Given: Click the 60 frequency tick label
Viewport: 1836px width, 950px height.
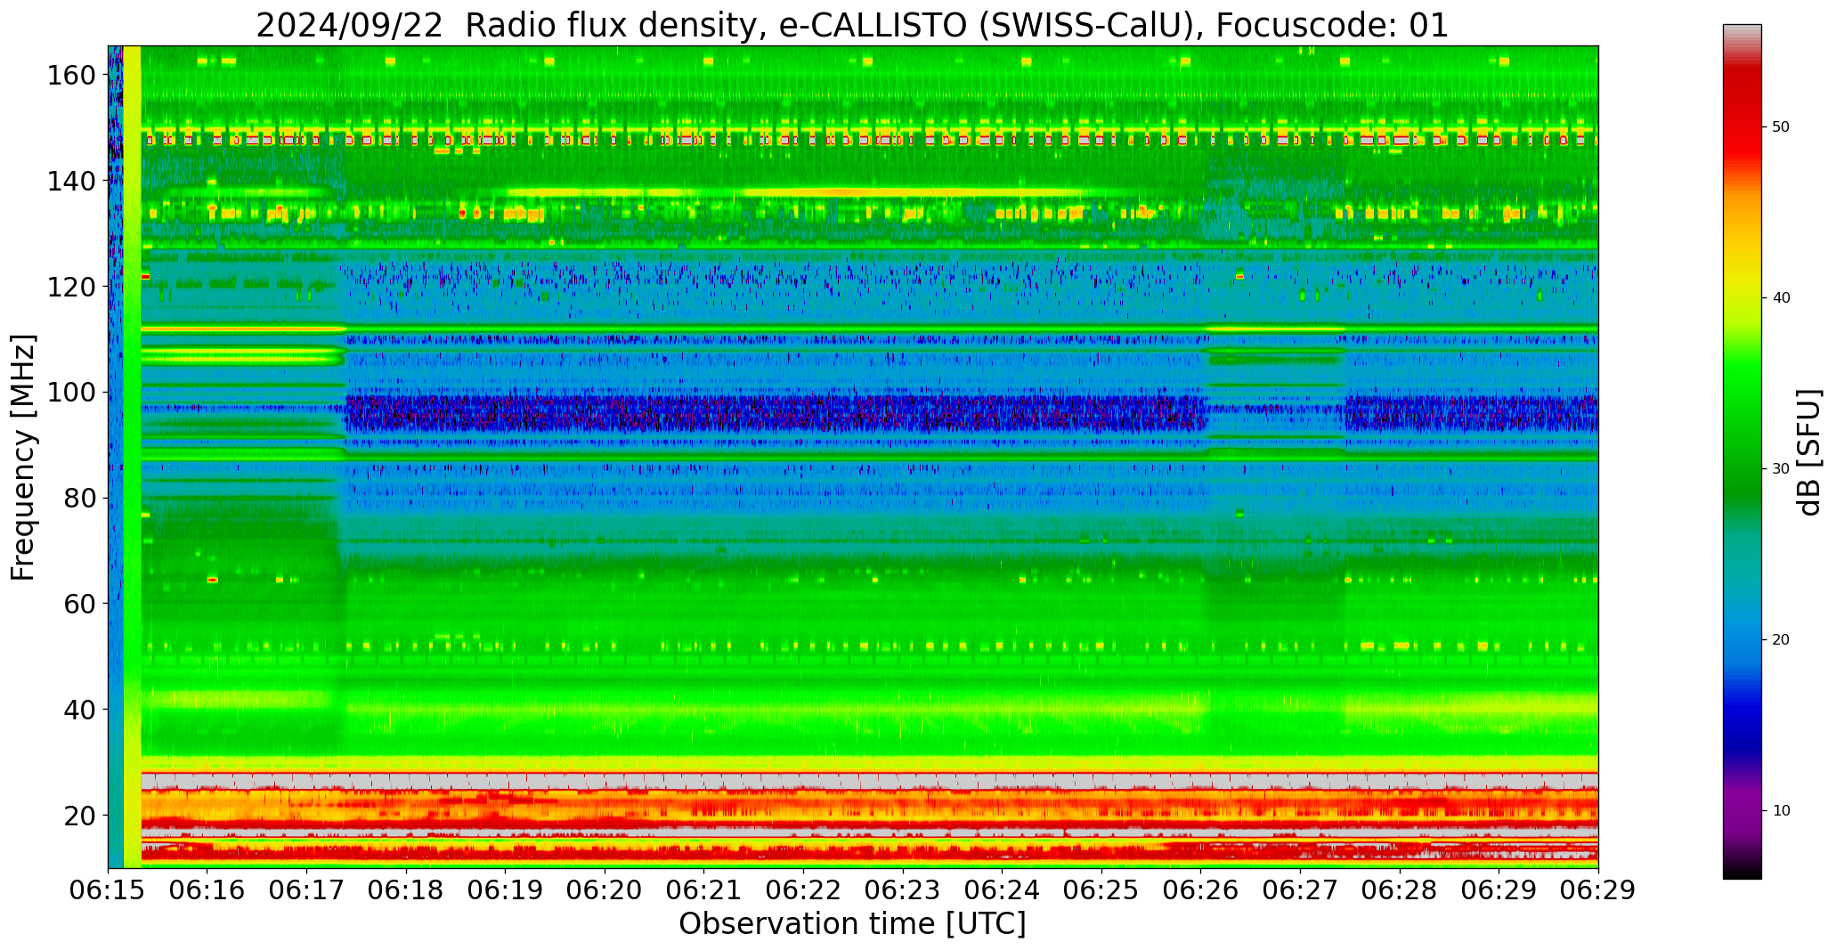Looking at the screenshot, I should point(80,604).
